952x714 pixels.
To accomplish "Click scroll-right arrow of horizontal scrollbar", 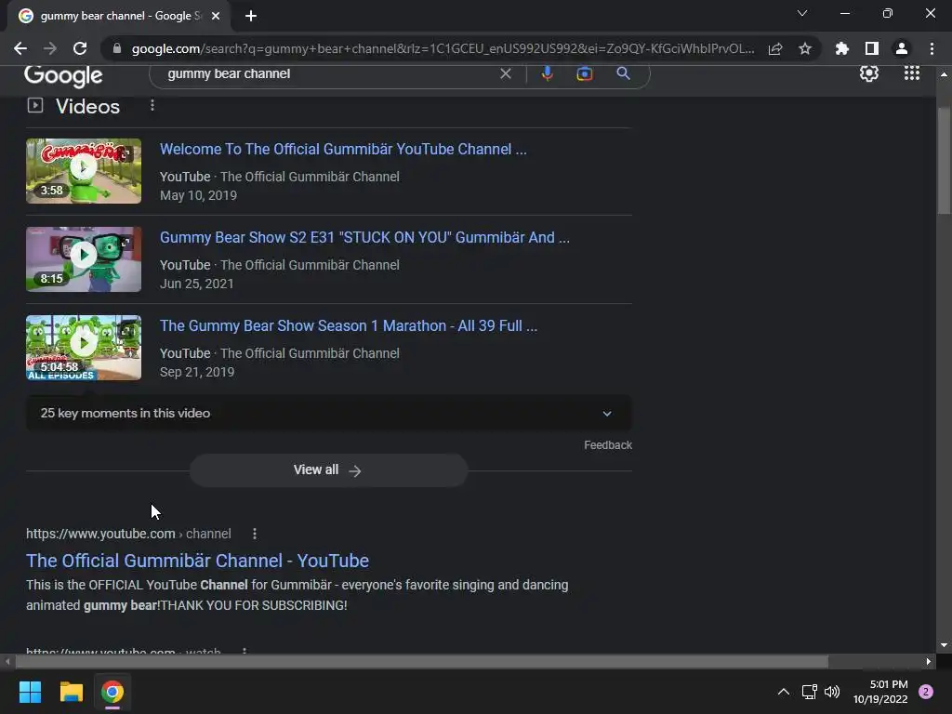I will point(929,661).
